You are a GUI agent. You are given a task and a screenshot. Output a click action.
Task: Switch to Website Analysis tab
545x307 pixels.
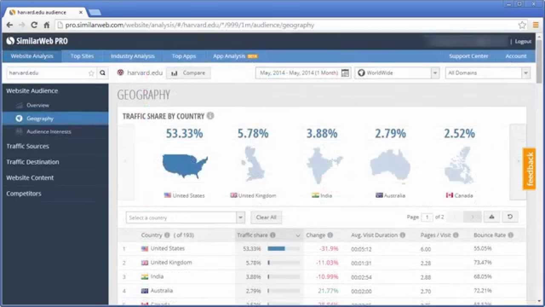pyautogui.click(x=32, y=56)
